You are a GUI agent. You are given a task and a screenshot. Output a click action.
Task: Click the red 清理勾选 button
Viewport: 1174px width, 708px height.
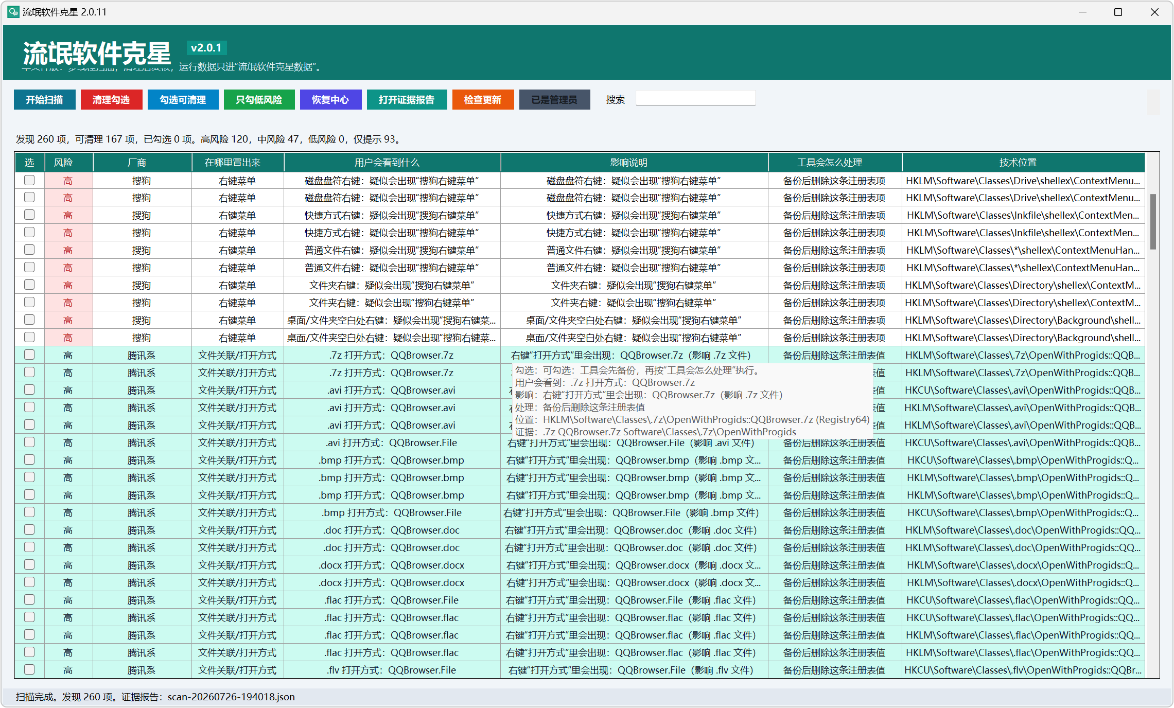pos(111,100)
